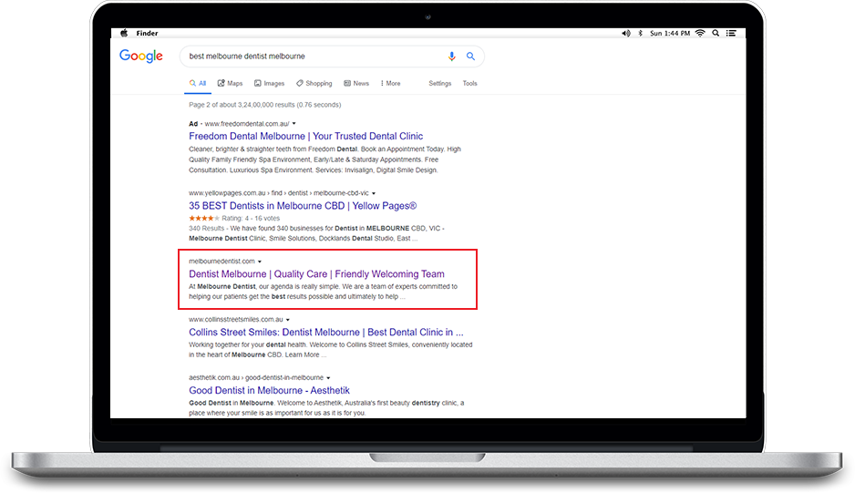
Task: Switch to the Images tab
Action: (x=269, y=83)
